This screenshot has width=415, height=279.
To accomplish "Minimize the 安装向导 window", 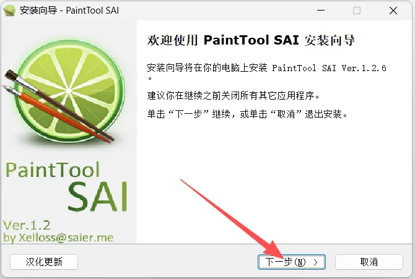I will [321, 11].
